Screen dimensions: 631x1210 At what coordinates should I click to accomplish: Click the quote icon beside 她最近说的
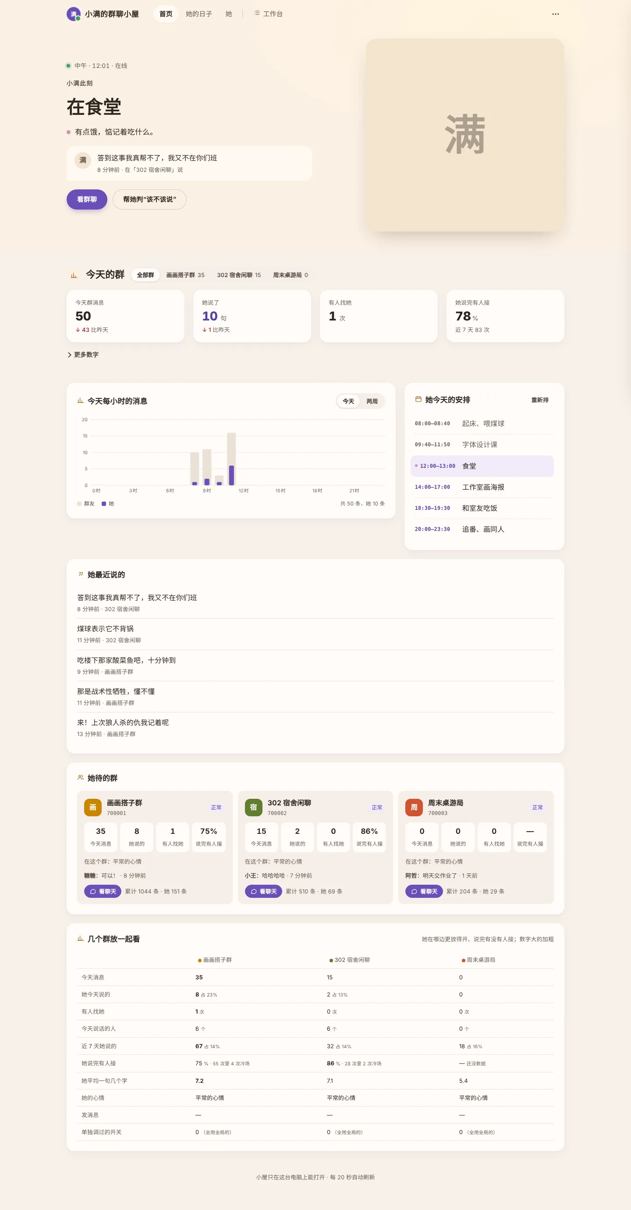pos(80,574)
